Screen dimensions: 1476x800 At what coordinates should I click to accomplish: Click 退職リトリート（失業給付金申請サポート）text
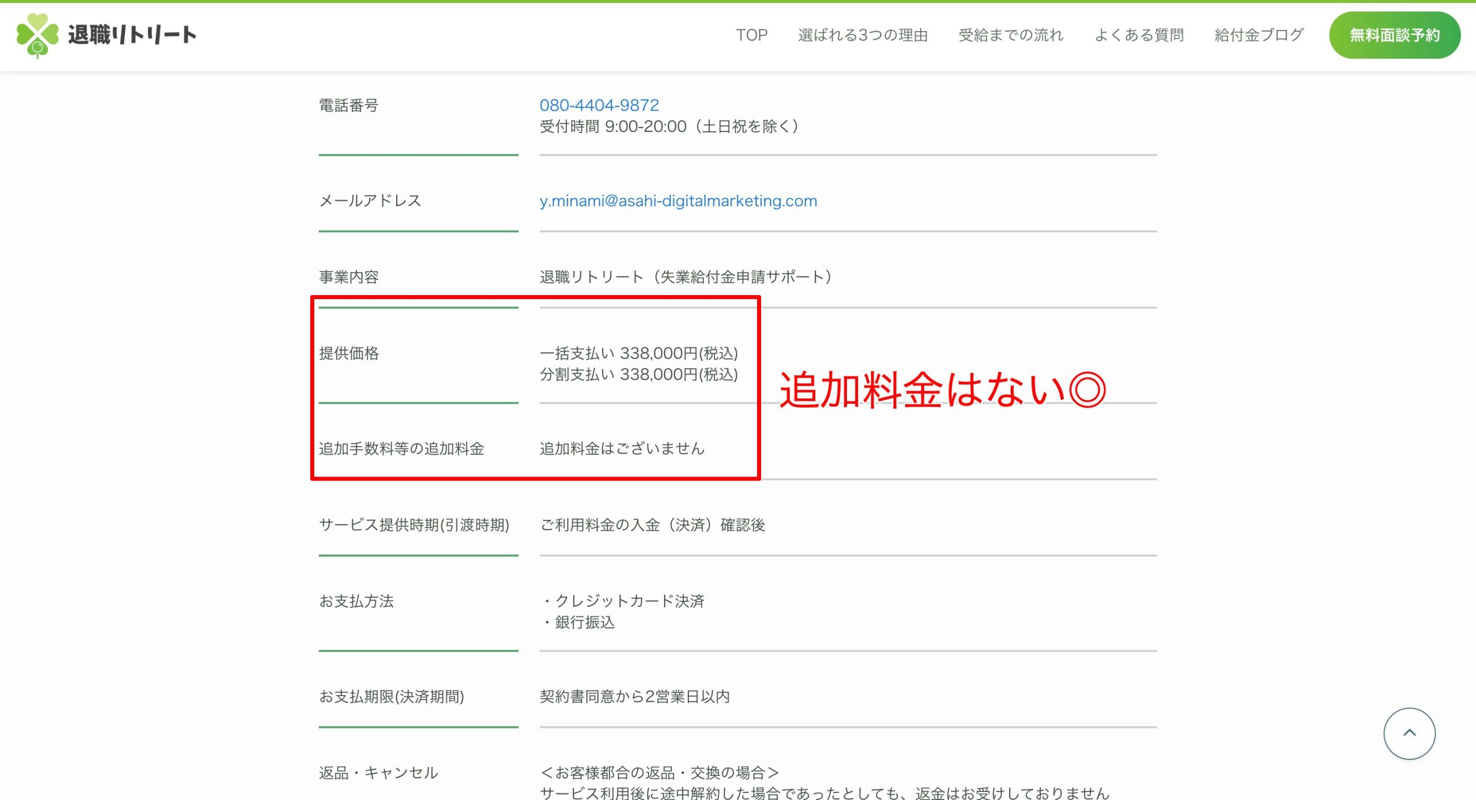pos(686,277)
